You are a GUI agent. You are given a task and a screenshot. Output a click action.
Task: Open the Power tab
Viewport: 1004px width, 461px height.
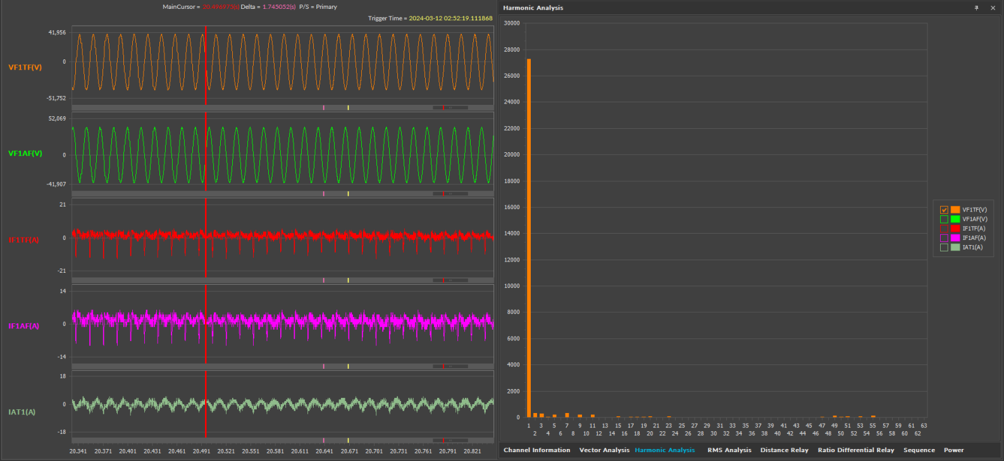(953, 450)
